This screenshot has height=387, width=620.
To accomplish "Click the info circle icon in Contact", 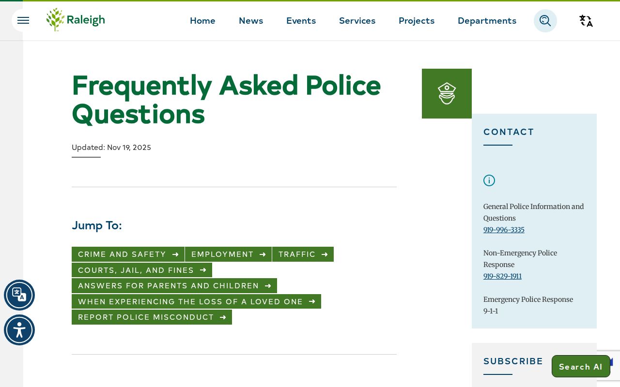I will coord(489,180).
